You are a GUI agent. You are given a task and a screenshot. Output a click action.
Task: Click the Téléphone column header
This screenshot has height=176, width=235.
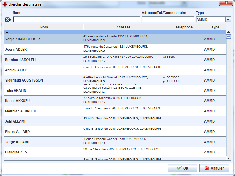tap(184, 27)
